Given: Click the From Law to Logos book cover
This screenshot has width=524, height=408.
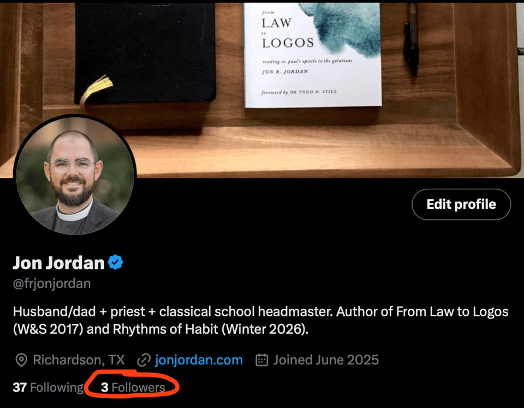Looking at the screenshot, I should (313, 55).
